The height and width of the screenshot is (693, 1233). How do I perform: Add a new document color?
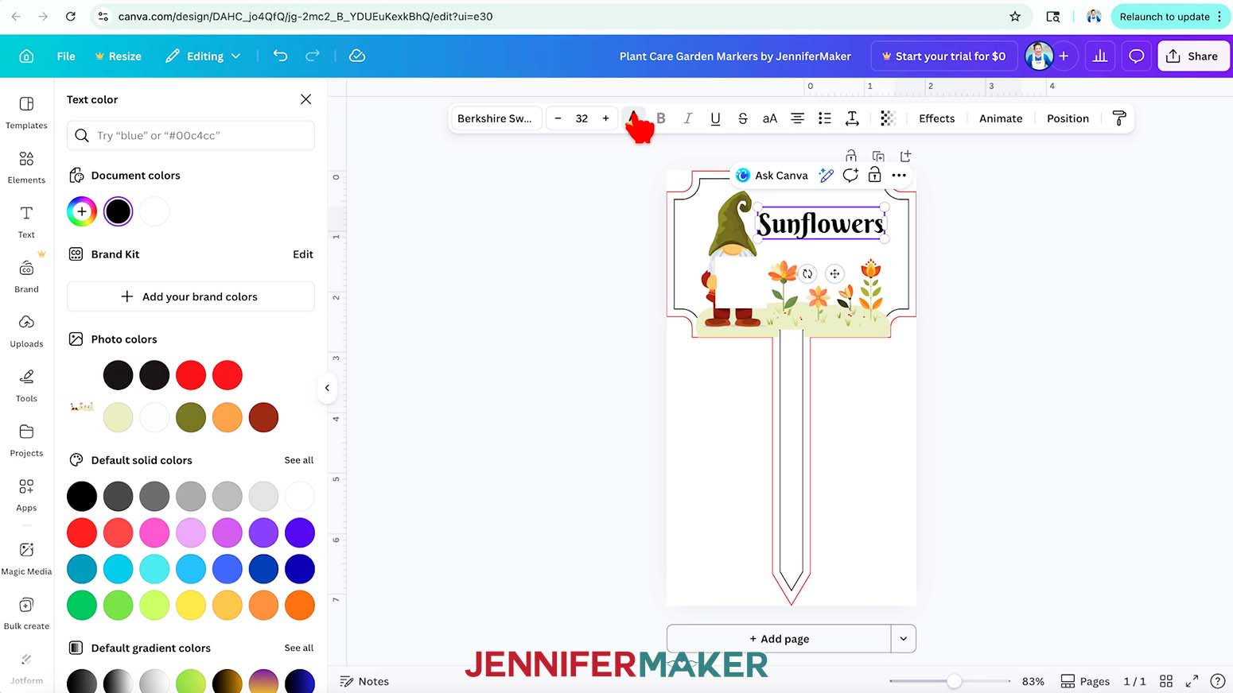pos(82,211)
